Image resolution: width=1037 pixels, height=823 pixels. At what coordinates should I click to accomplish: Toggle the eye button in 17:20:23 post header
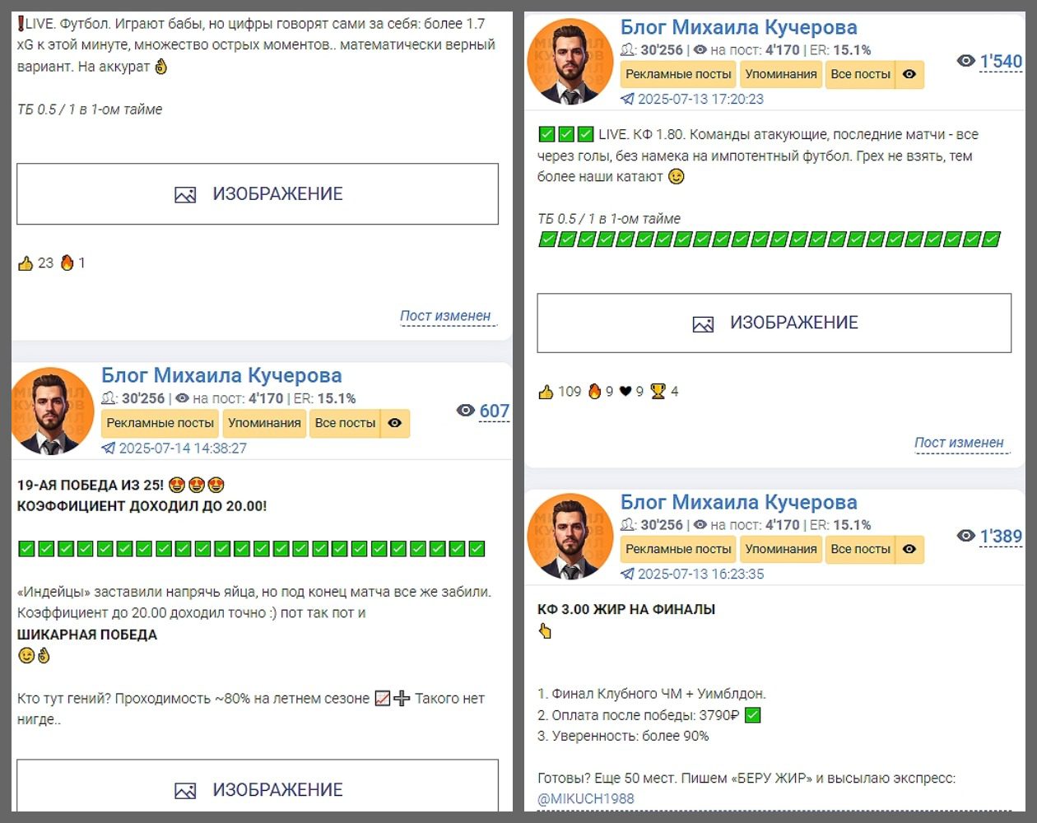(909, 74)
